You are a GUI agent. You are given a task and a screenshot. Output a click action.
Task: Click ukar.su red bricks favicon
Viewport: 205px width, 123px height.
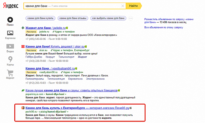pos(23,46)
